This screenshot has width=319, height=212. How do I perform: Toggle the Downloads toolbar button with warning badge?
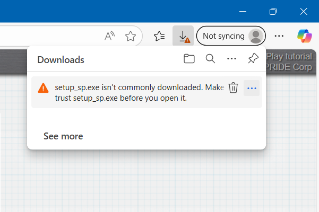[183, 36]
